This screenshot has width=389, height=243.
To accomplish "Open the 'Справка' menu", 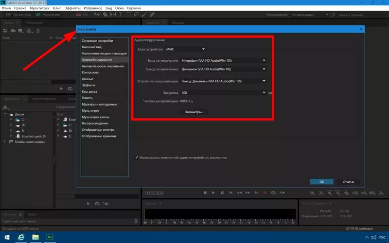I will coord(134,8).
